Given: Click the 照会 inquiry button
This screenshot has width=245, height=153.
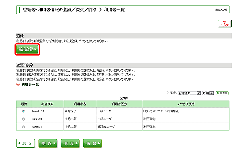Looking at the screenshot, I should coord(92,144).
